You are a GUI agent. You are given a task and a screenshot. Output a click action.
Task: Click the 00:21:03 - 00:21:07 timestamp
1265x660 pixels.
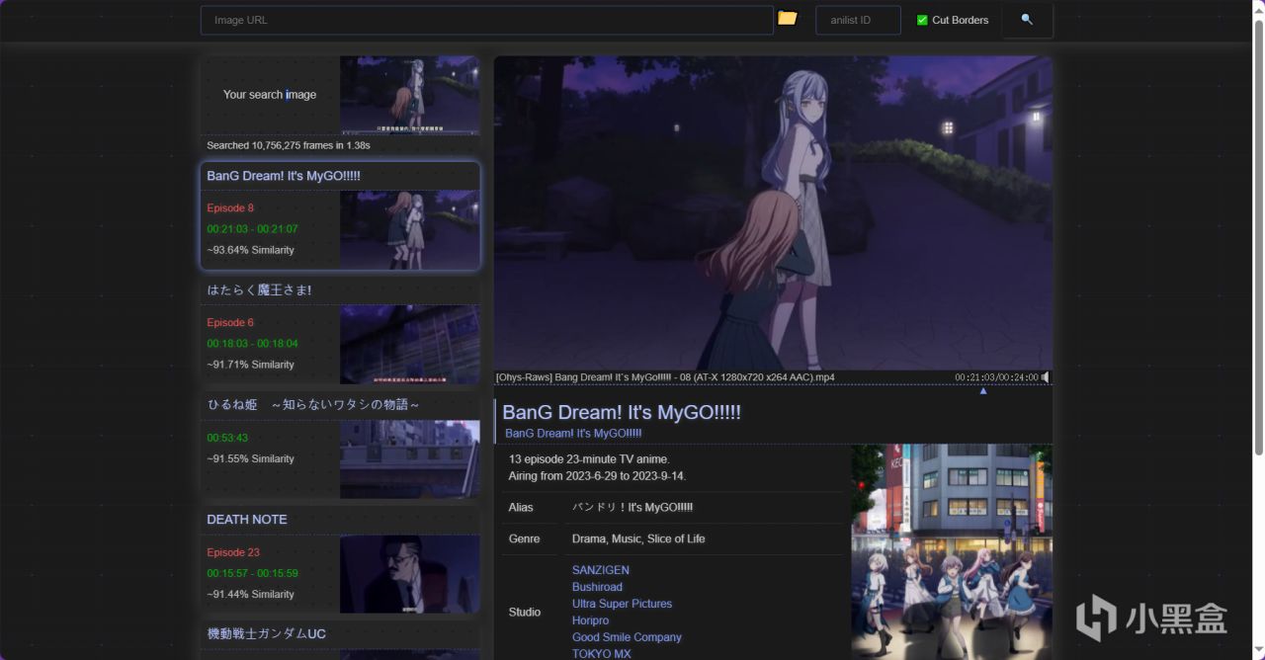252,229
